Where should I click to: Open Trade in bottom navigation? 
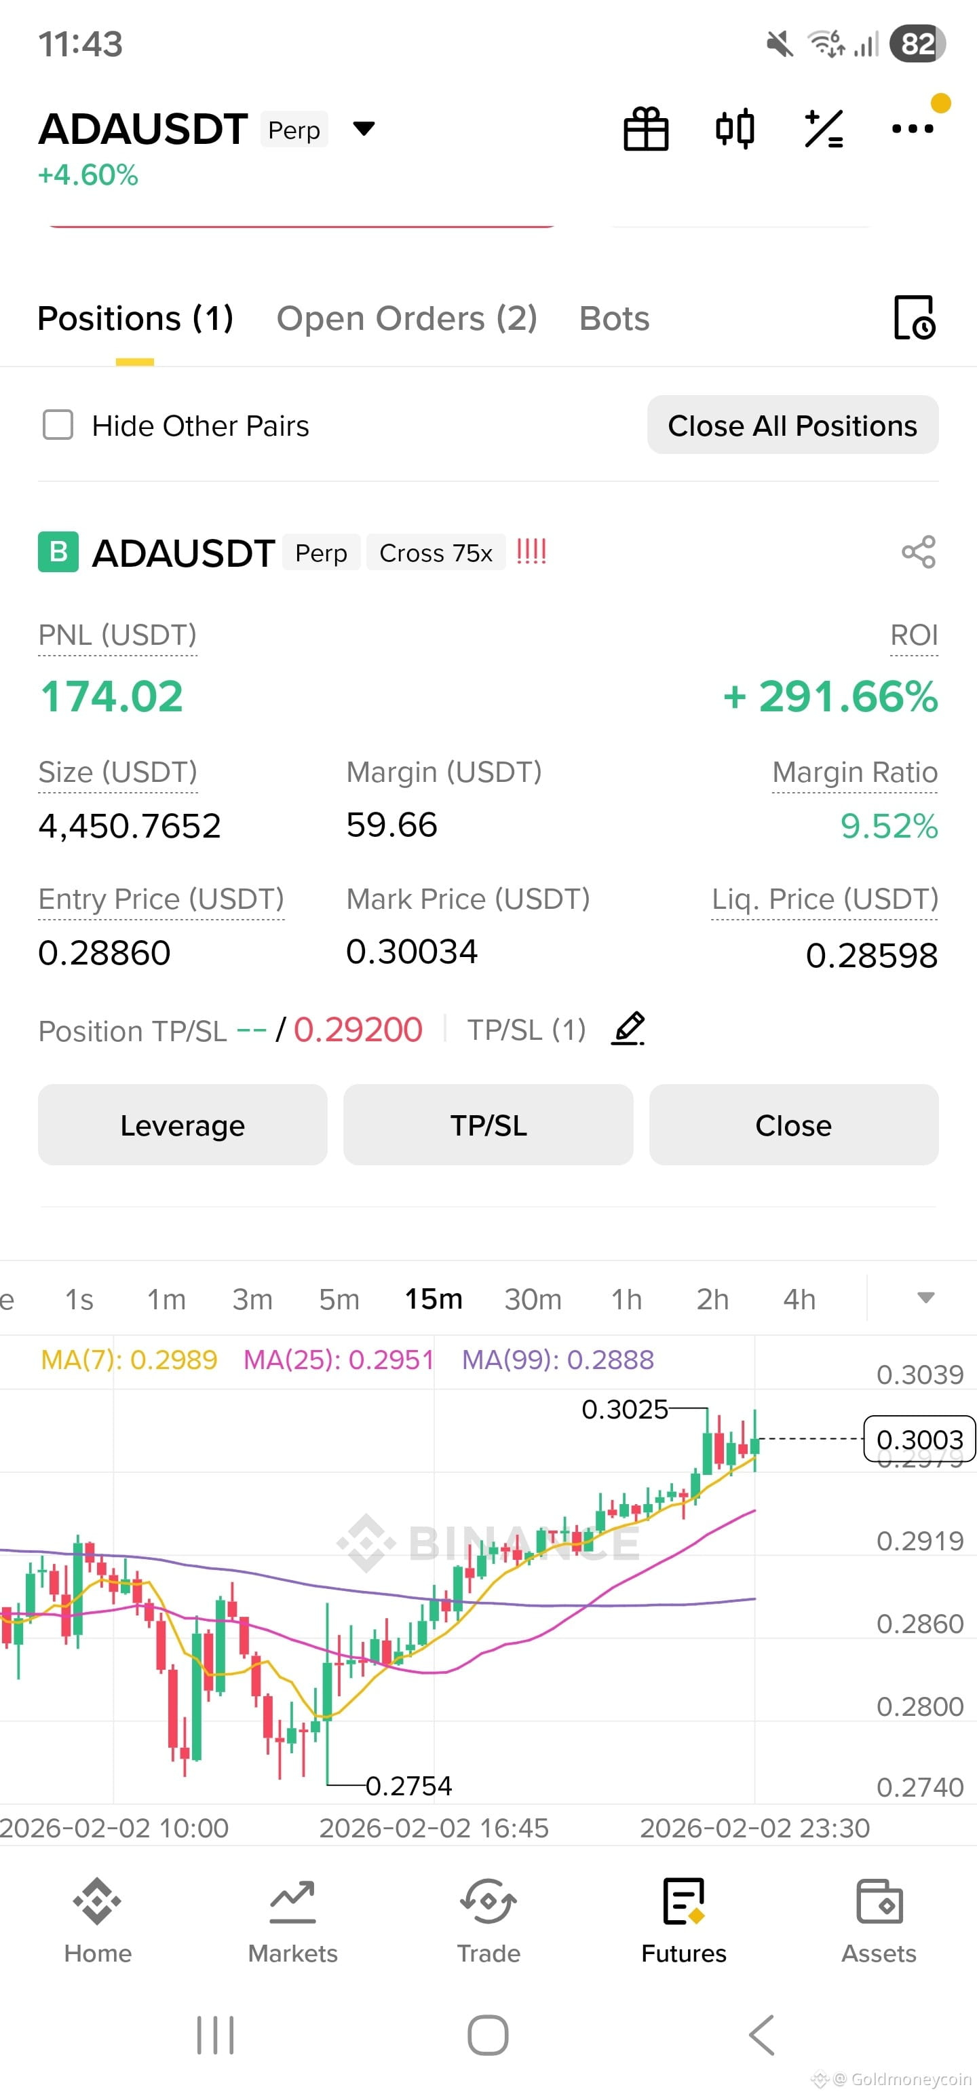[488, 1920]
